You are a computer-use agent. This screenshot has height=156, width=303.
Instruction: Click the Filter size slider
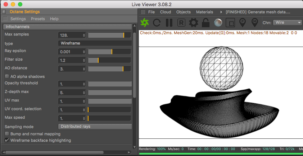(109, 60)
